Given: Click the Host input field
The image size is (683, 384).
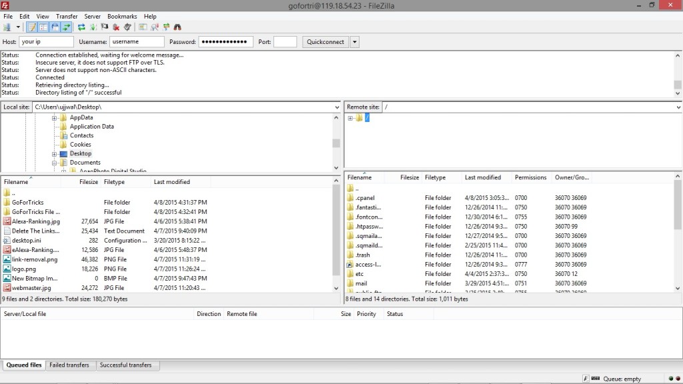Looking at the screenshot, I should [x=46, y=42].
